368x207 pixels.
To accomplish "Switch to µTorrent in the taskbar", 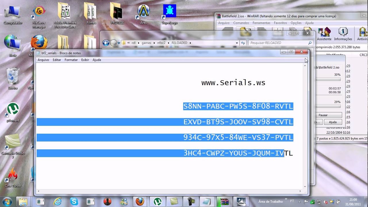I will click(157, 202).
